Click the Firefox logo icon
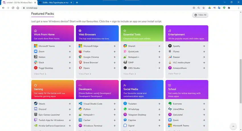 point(80,51)
